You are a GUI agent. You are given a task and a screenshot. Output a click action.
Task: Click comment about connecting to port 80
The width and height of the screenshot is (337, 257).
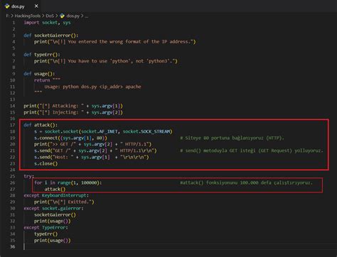click(x=232, y=138)
